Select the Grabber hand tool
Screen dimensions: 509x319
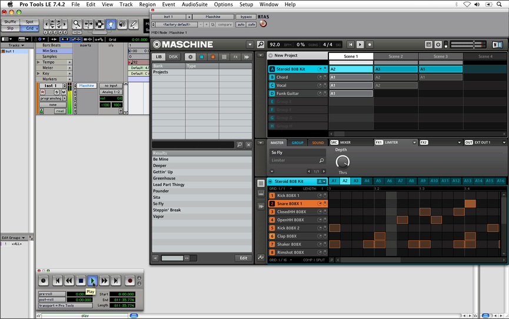point(111,25)
